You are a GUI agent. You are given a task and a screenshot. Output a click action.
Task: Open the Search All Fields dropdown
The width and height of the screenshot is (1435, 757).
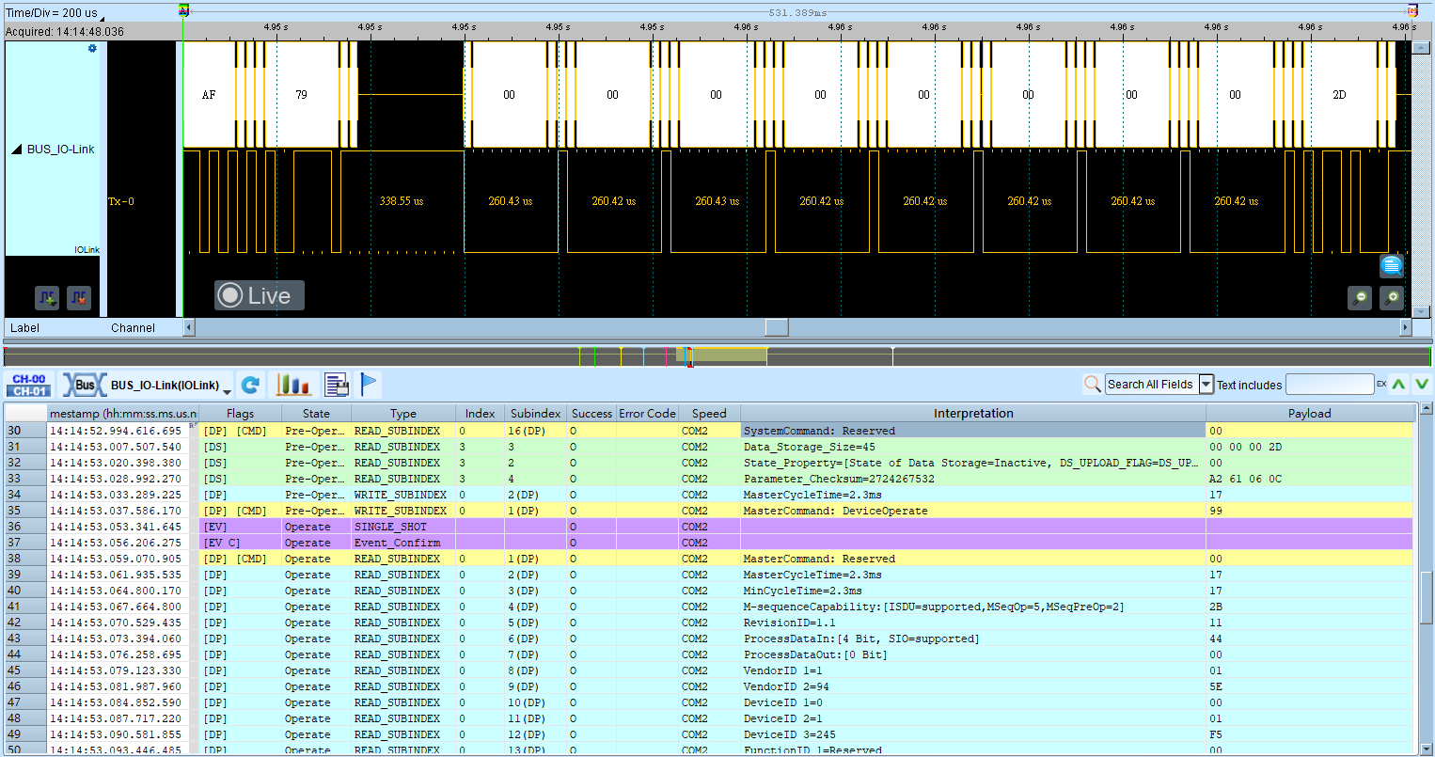[1206, 385]
